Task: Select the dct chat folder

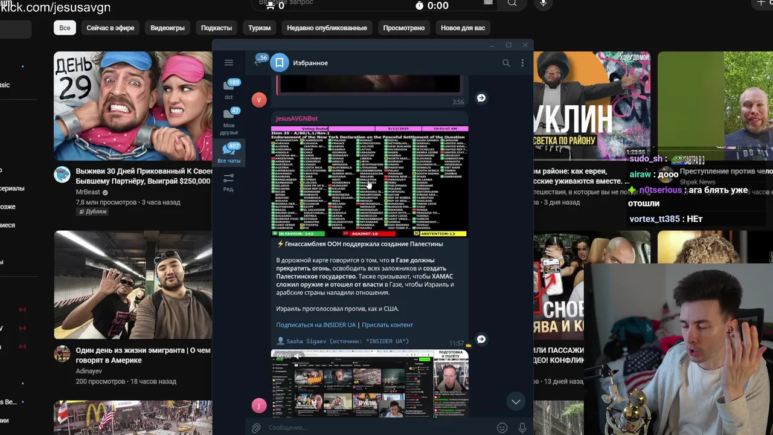Action: pyautogui.click(x=229, y=89)
